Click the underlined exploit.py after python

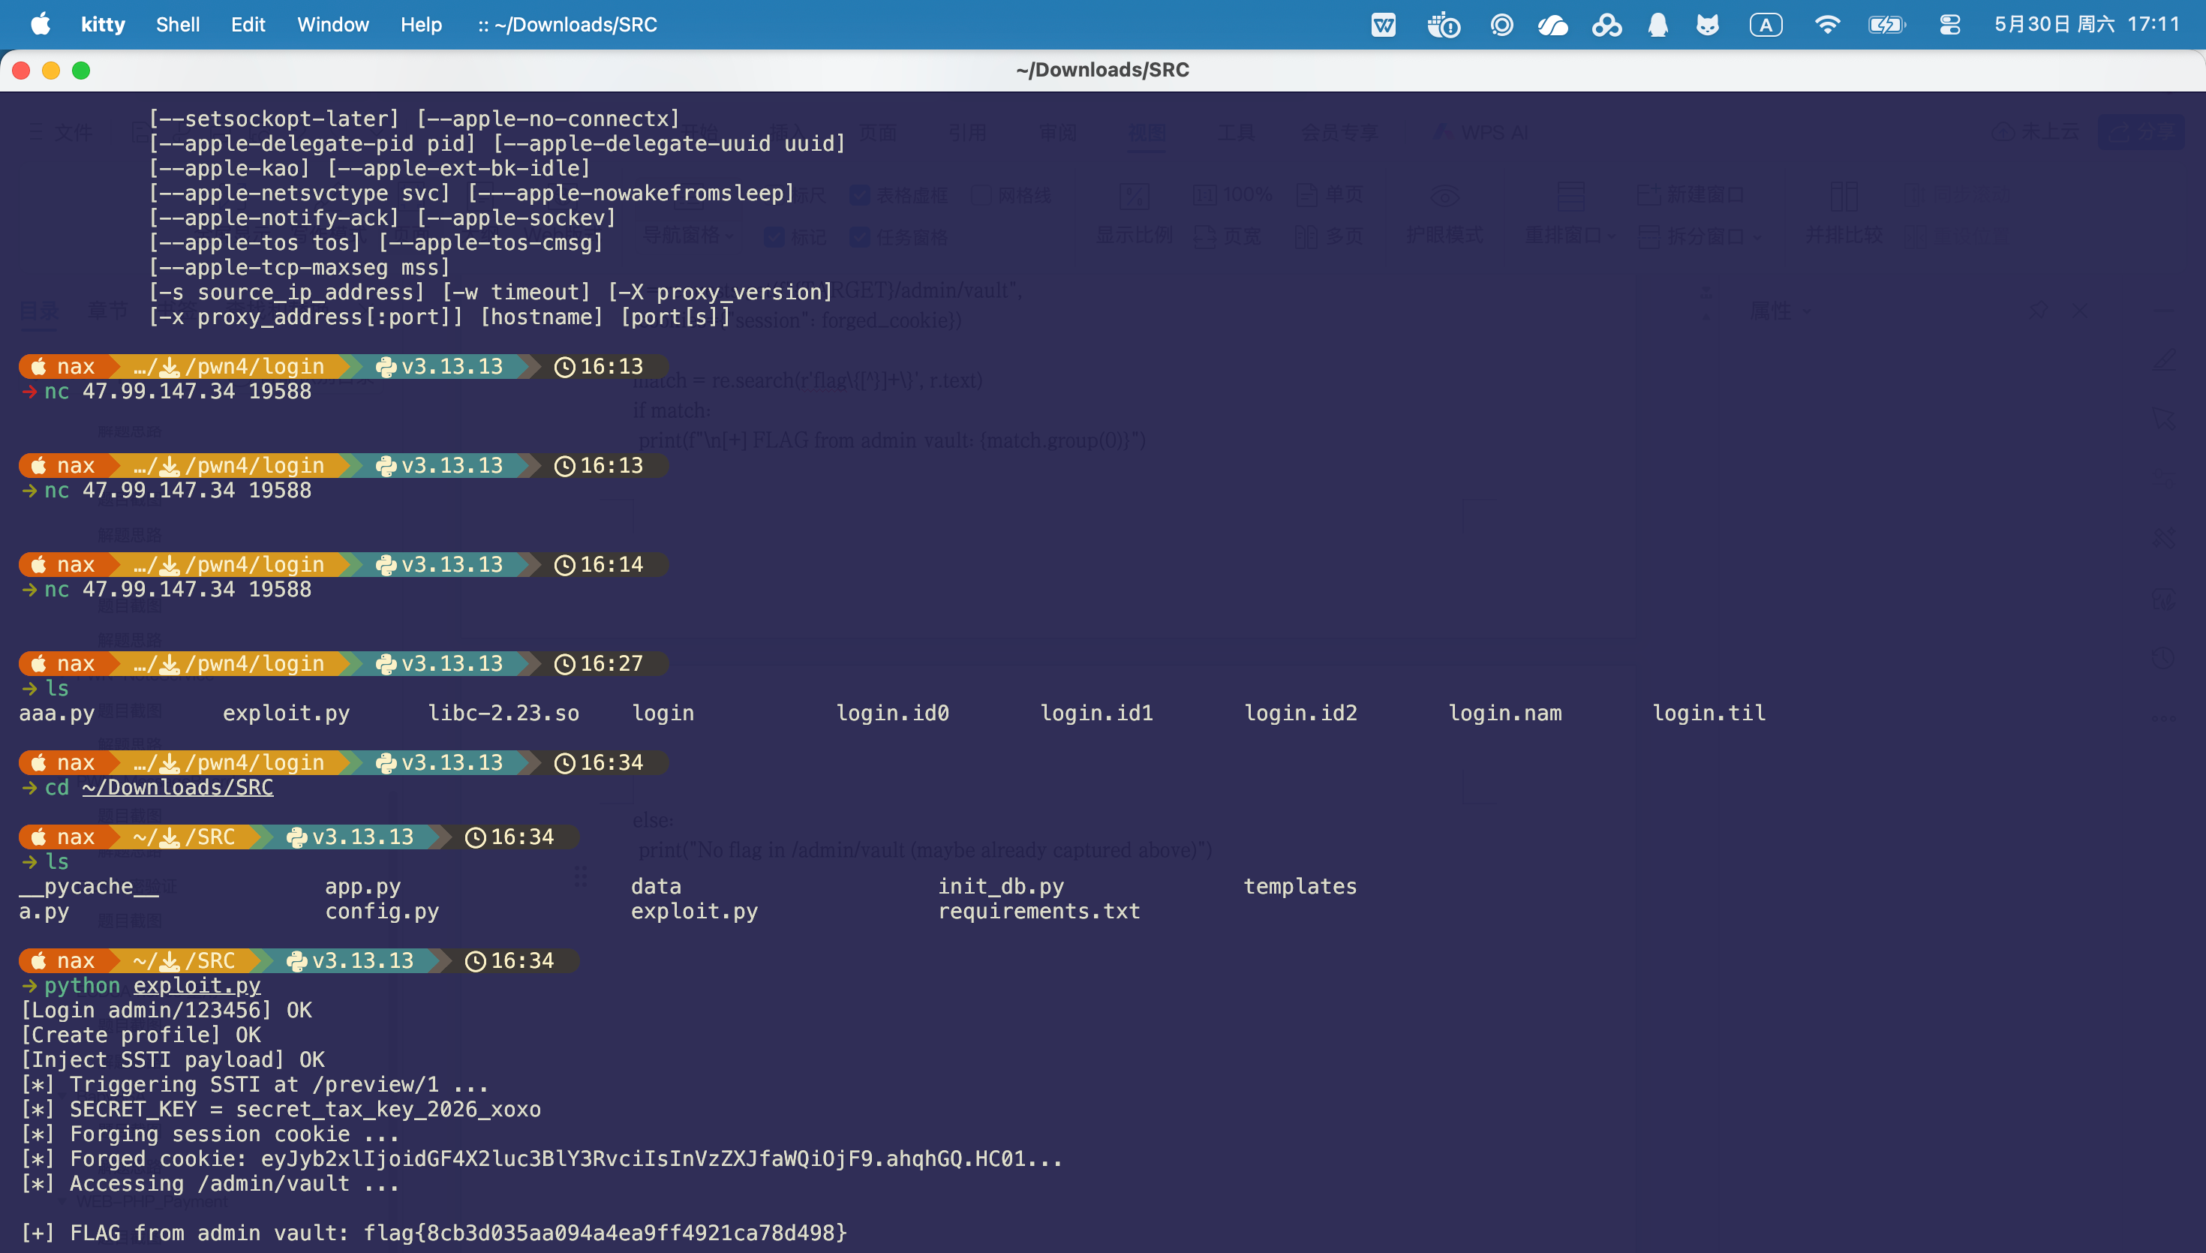[x=197, y=985]
